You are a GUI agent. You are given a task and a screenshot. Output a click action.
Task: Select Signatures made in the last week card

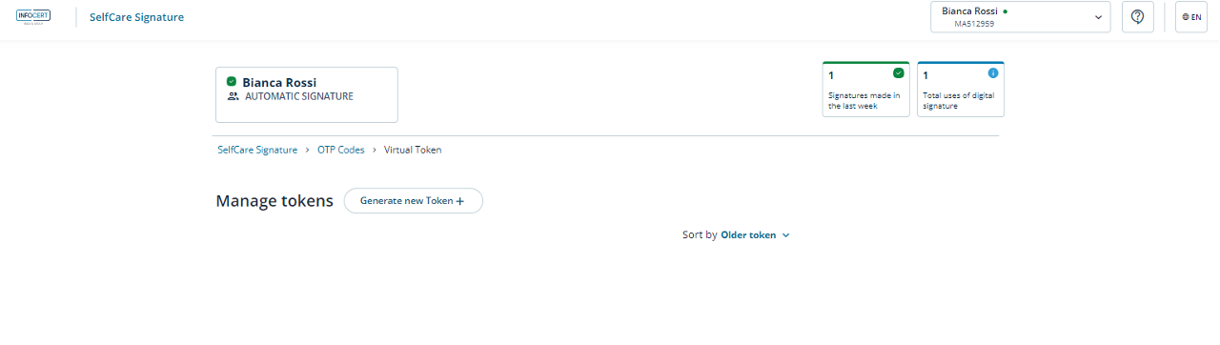[865, 89]
